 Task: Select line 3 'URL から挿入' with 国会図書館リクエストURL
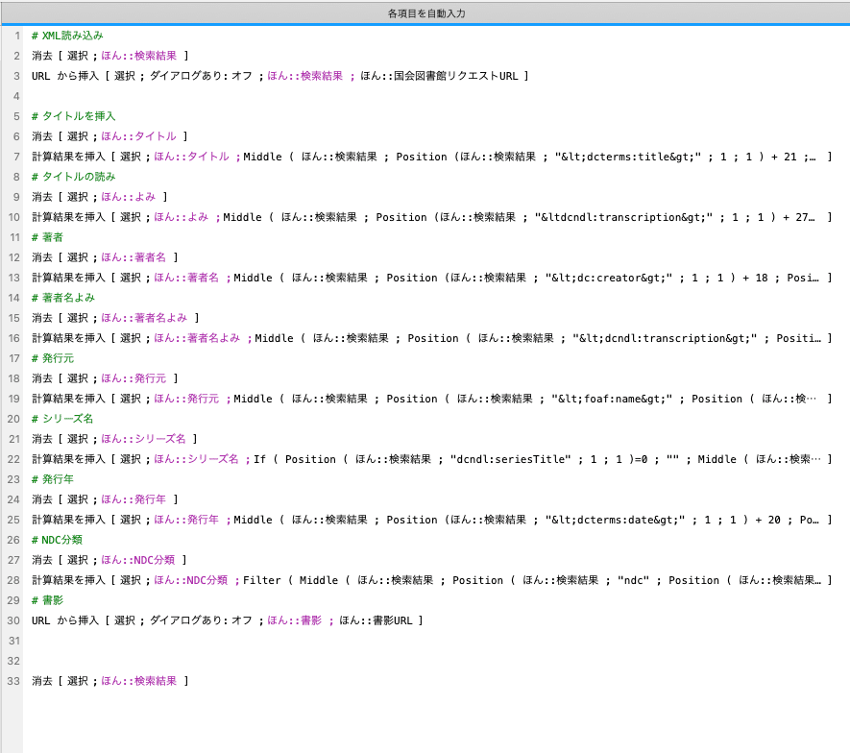click(x=279, y=76)
